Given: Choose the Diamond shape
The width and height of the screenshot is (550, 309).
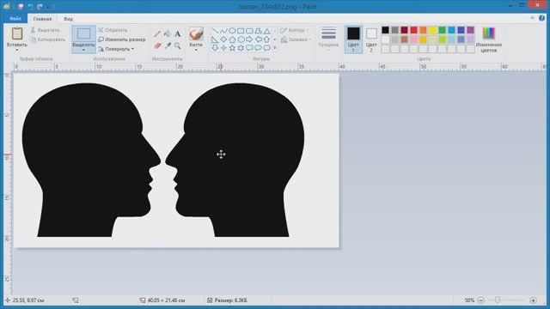Looking at the screenshot, I should (223, 39).
